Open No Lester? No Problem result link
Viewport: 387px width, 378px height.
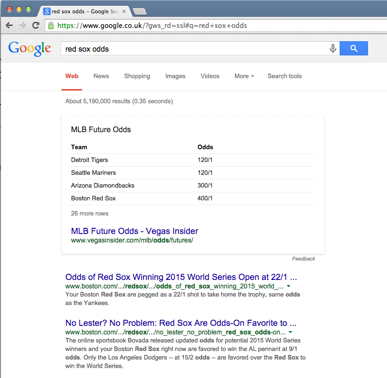pyautogui.click(x=181, y=323)
